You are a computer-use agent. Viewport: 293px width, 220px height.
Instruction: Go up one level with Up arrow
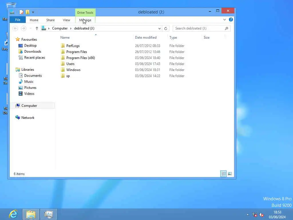[x=37, y=28]
